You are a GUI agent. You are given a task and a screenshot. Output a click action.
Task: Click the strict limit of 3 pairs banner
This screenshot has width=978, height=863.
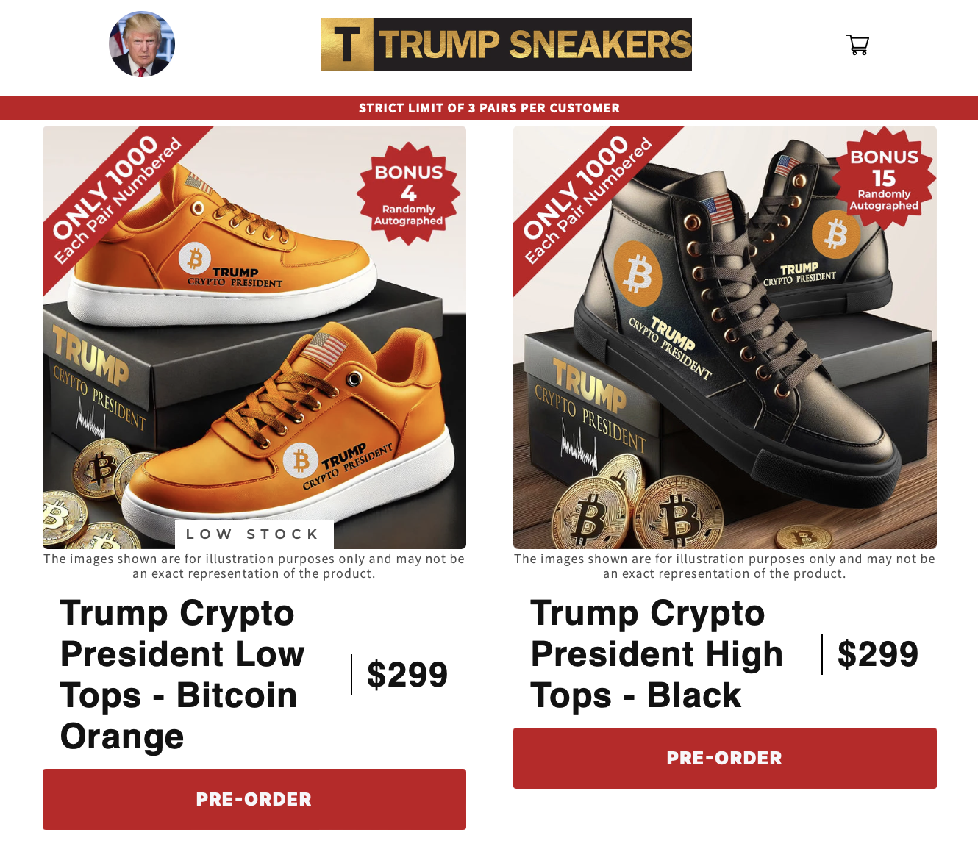point(489,108)
